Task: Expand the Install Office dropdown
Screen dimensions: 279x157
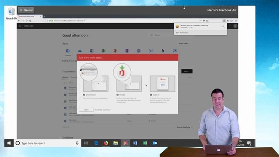Action: (x=185, y=44)
